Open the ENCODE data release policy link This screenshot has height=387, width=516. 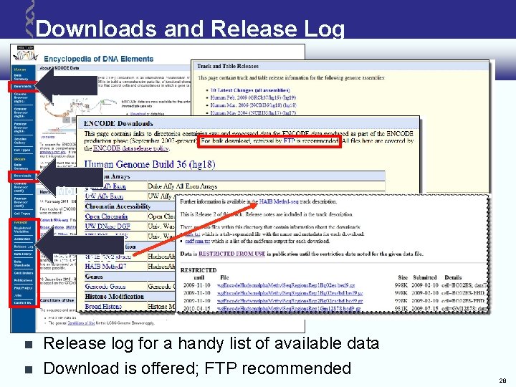(x=130, y=148)
